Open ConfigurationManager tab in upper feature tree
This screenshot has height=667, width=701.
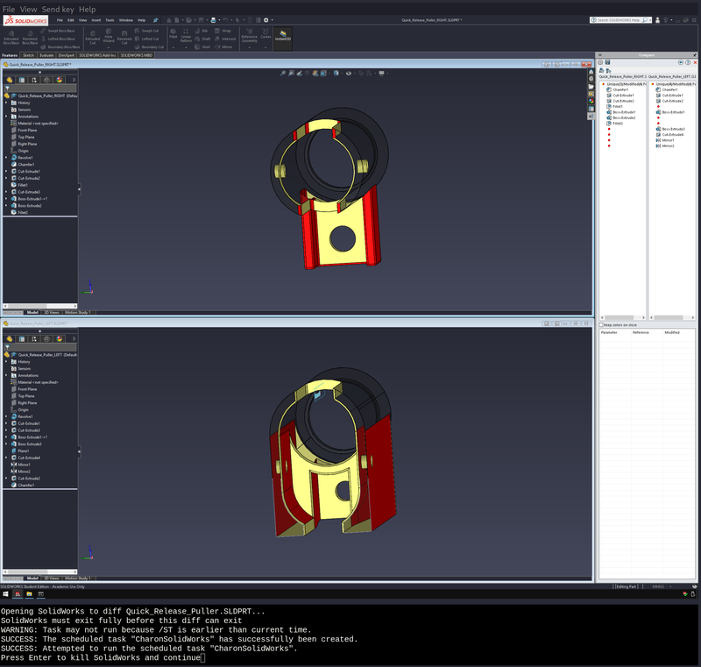pyautogui.click(x=35, y=80)
